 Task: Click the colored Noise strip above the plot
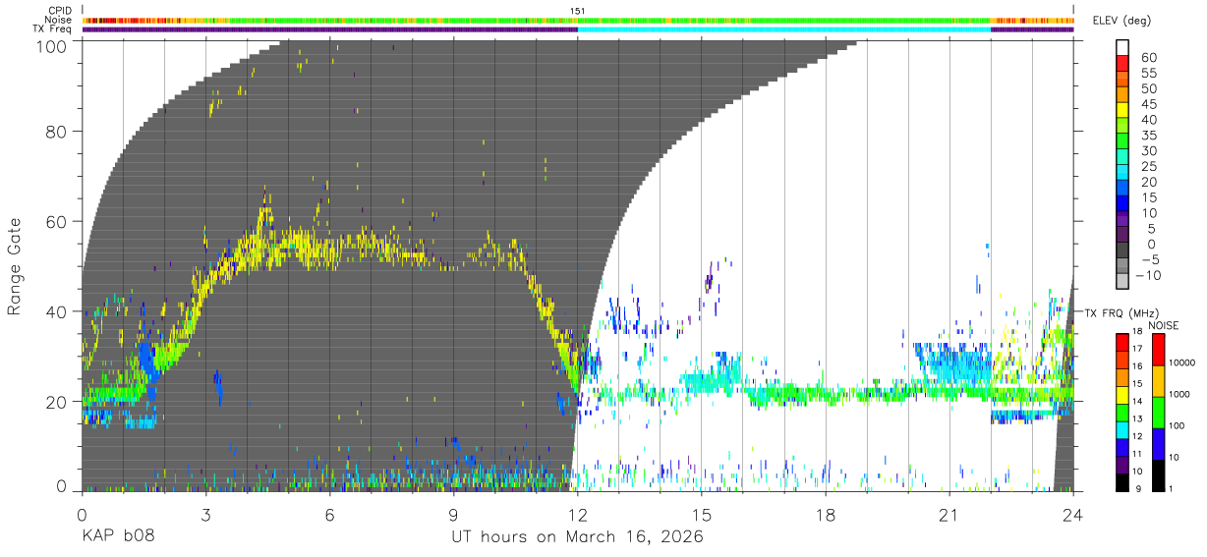coord(578,20)
